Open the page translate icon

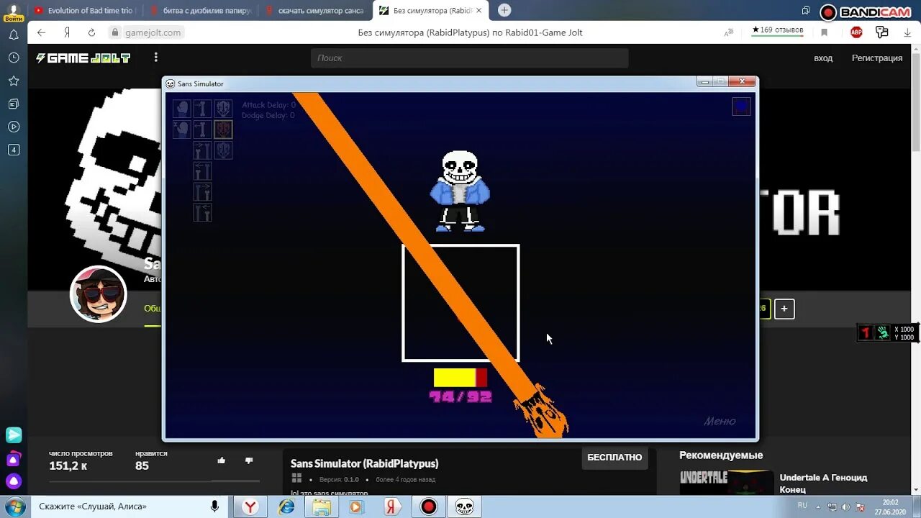click(x=729, y=32)
